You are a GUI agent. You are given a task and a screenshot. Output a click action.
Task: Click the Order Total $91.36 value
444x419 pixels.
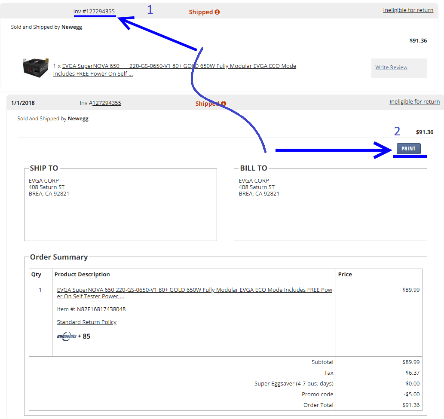pyautogui.click(x=411, y=405)
